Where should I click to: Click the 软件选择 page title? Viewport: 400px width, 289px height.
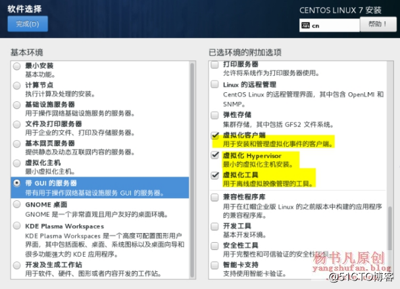[24, 9]
